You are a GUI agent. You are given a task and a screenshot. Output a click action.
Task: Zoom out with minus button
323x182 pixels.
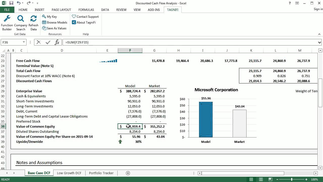(x=277, y=179)
